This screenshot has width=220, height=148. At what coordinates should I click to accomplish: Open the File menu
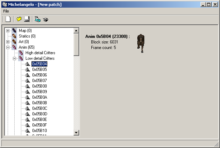6,11
